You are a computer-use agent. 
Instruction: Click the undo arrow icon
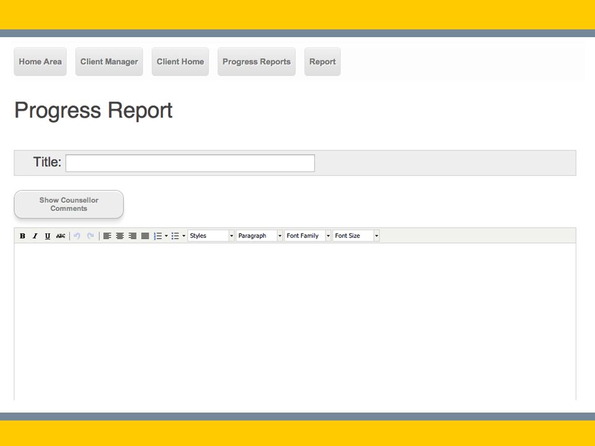pos(77,236)
